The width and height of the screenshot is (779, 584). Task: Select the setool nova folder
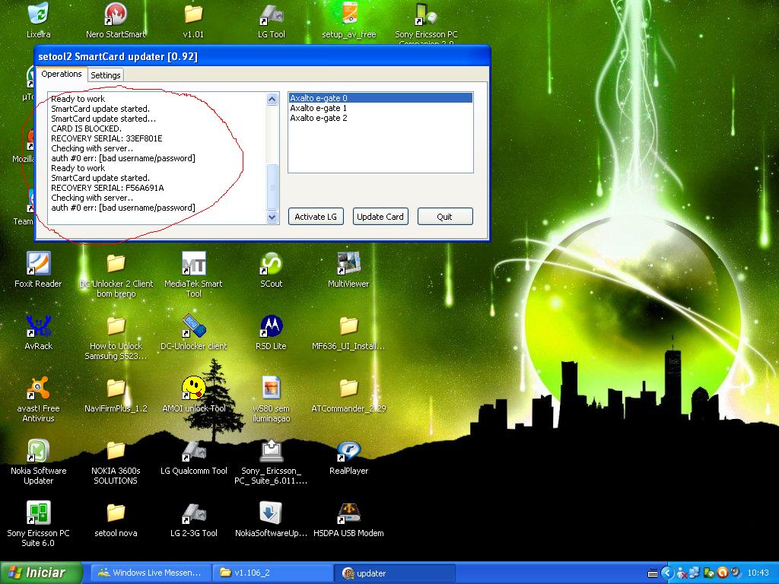[116, 513]
